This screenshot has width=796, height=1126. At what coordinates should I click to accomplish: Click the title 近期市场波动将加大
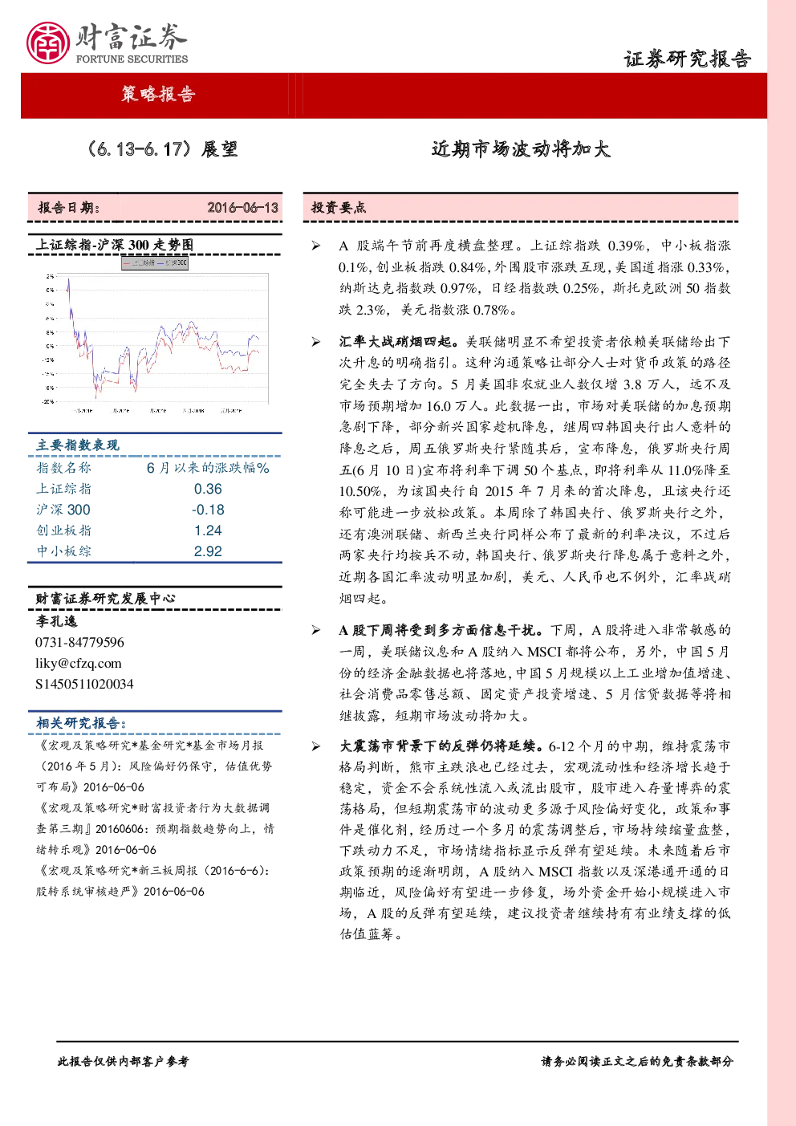[521, 149]
